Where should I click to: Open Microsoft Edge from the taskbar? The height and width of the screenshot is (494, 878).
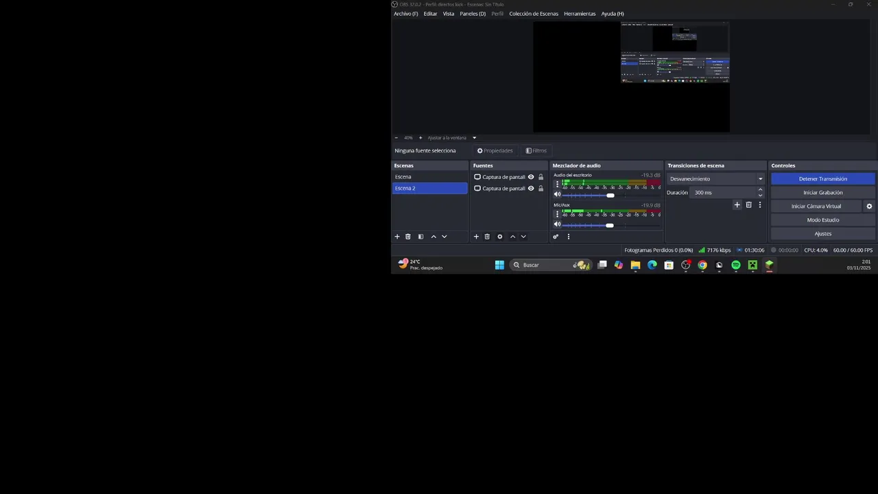(x=652, y=265)
